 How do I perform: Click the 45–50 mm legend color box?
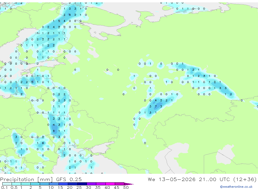coord(120,184)
